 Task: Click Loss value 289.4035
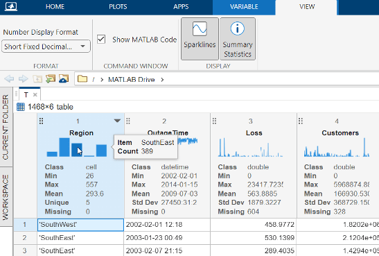[254, 250]
